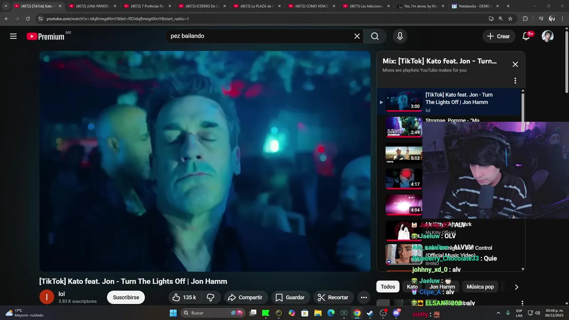Open a new Chrome tab
Viewport: 569px width, 320px height.
508,6
